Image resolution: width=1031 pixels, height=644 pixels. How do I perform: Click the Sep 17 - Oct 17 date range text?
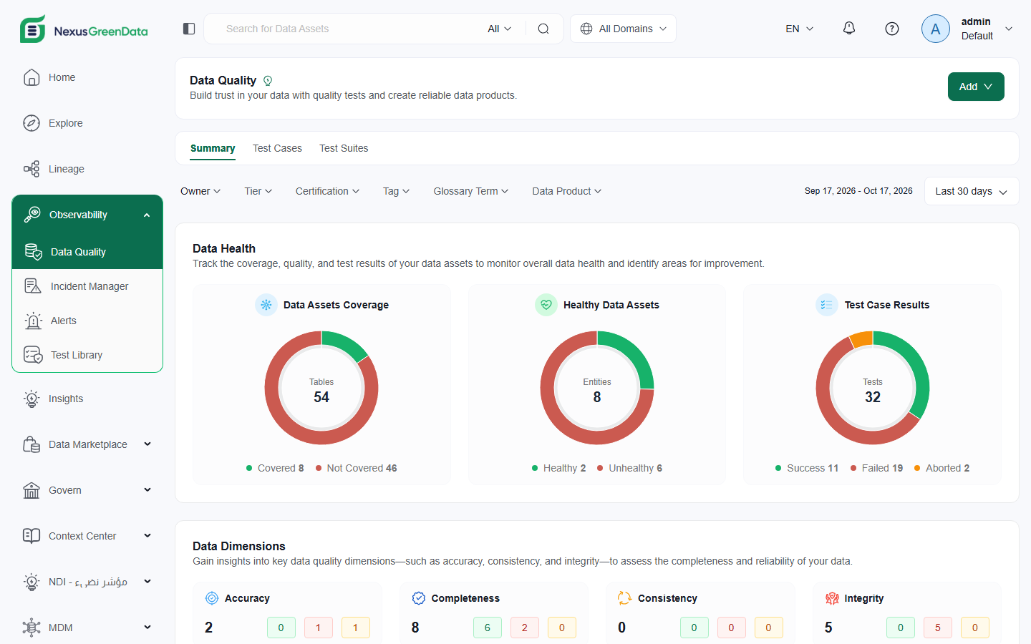[858, 191]
